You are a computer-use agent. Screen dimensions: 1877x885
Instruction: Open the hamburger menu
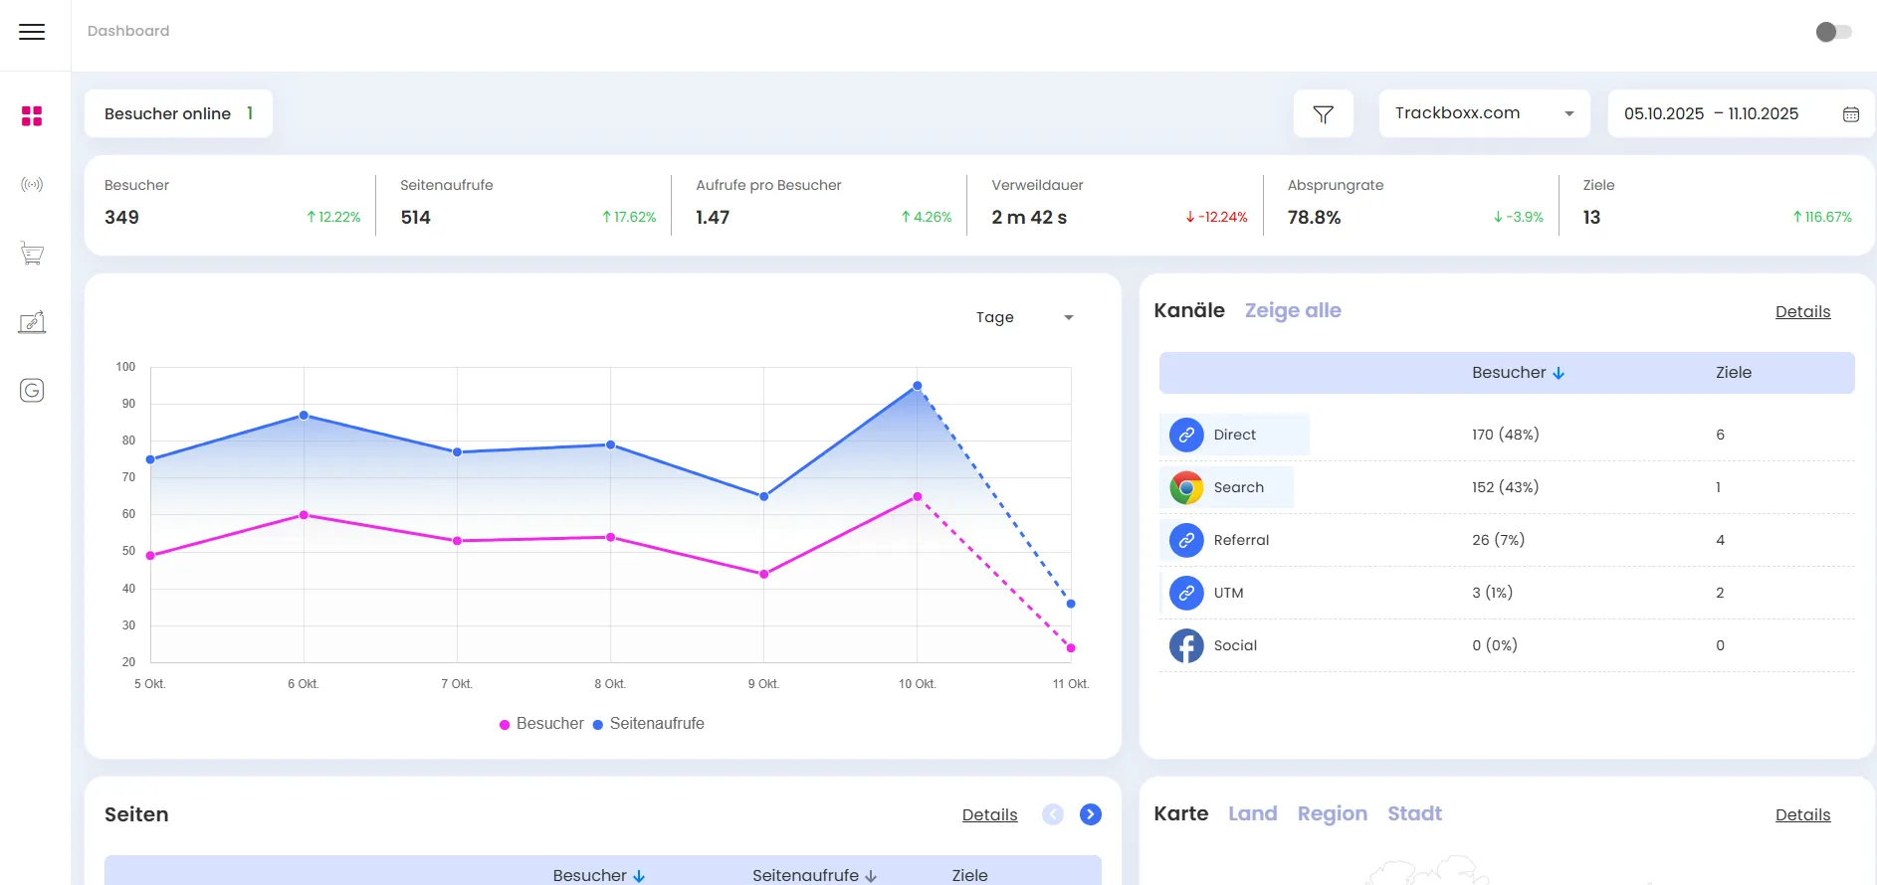[x=32, y=32]
